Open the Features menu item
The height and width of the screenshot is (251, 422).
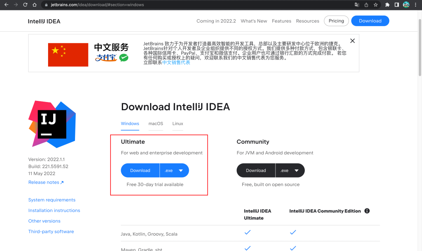281,21
